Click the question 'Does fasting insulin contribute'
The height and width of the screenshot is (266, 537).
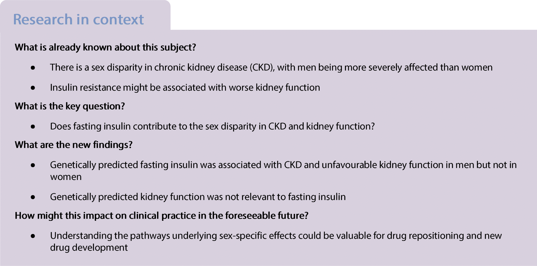(x=212, y=127)
